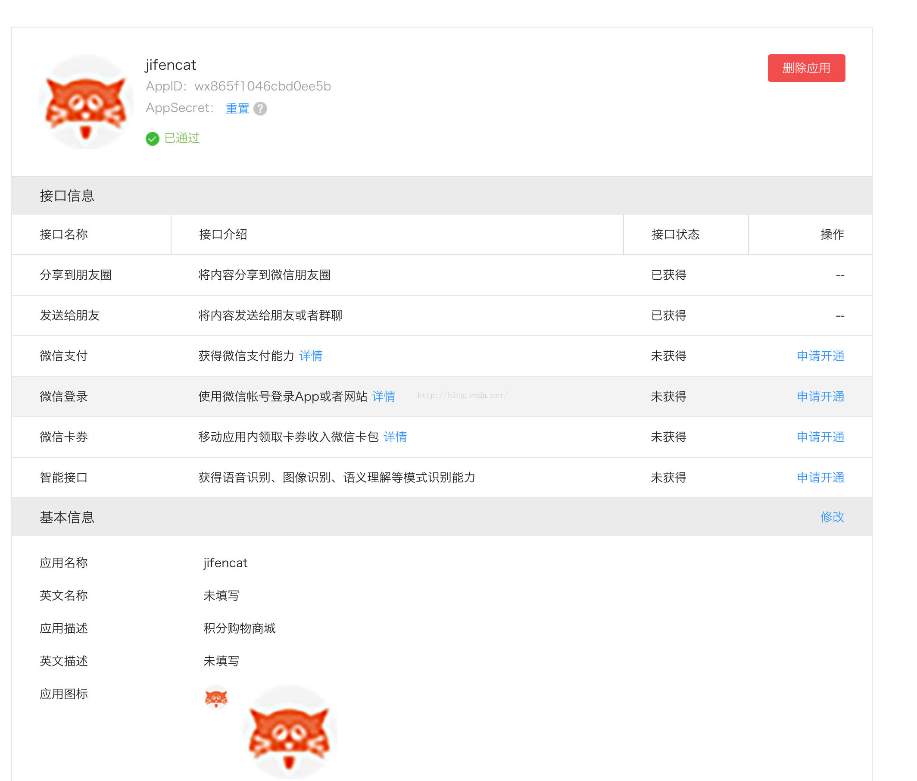Click 已获得 status in 发送给朋友 row
Viewport: 917px width, 781px height.
point(669,316)
